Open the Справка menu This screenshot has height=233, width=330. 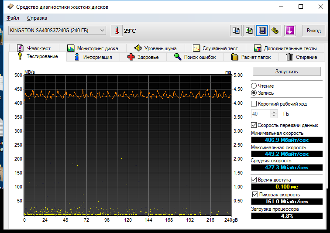pyautogui.click(x=37, y=18)
